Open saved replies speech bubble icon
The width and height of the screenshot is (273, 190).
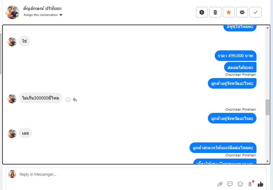[x=230, y=184]
